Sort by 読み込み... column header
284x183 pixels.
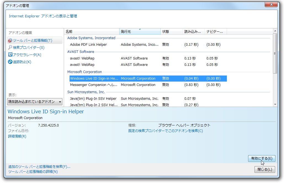pyautogui.click(x=194, y=31)
